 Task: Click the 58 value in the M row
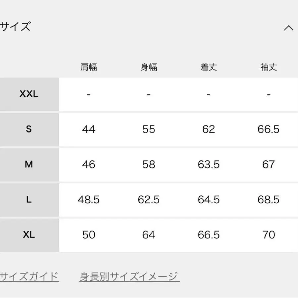149,164
